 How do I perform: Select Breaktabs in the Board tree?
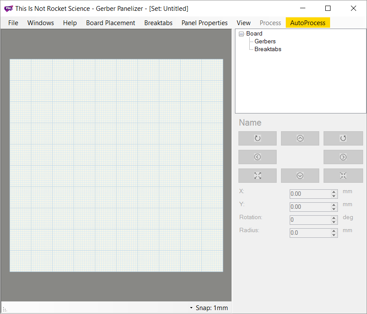pyautogui.click(x=268, y=49)
